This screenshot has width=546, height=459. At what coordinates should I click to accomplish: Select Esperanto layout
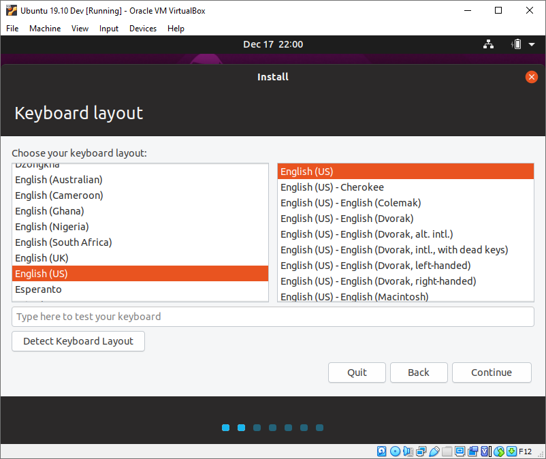(x=140, y=289)
